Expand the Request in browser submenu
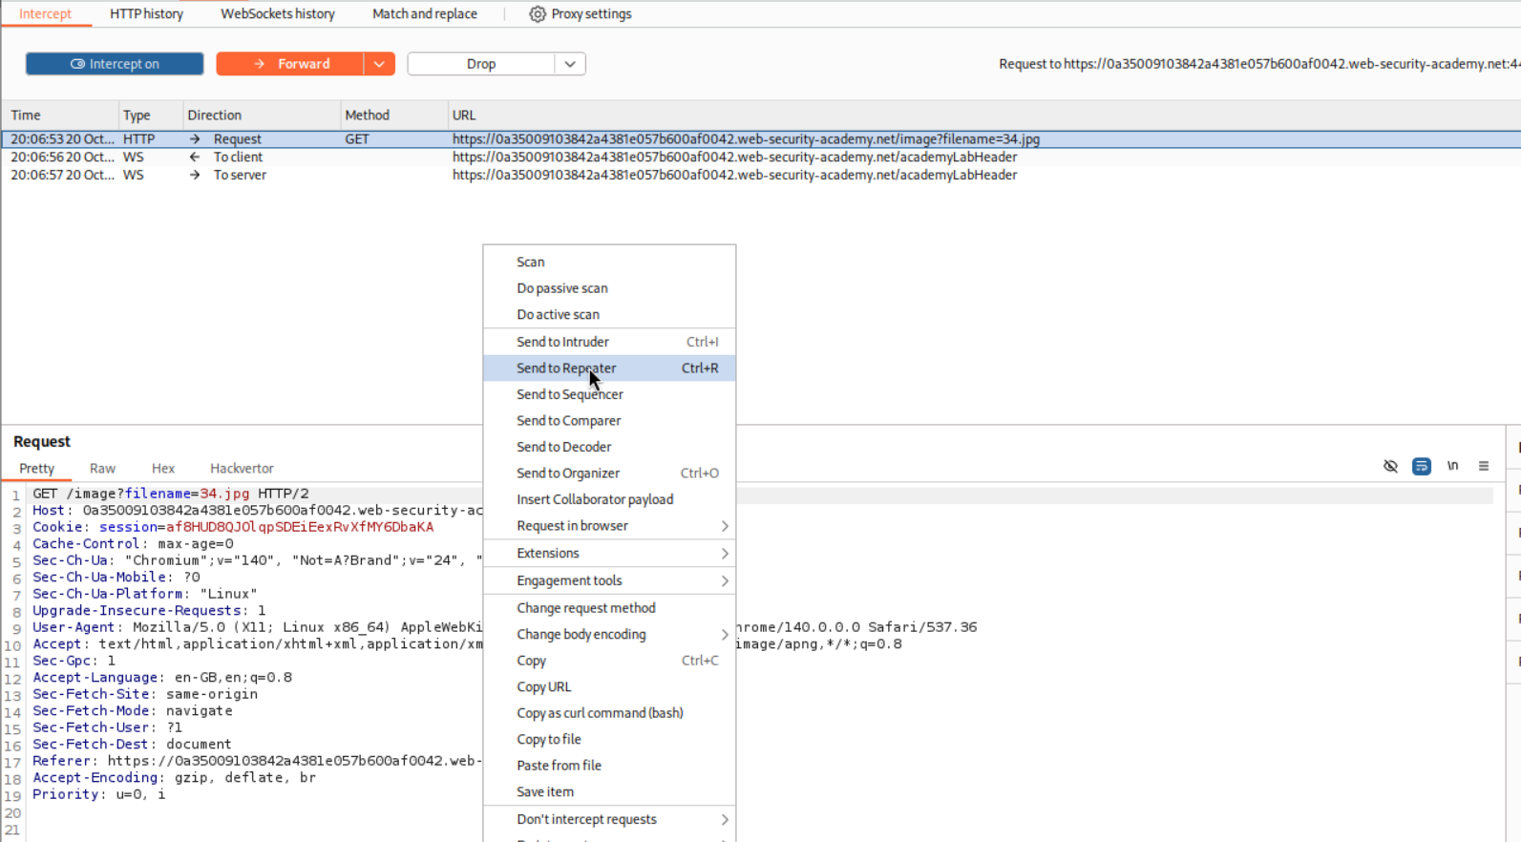 [724, 526]
